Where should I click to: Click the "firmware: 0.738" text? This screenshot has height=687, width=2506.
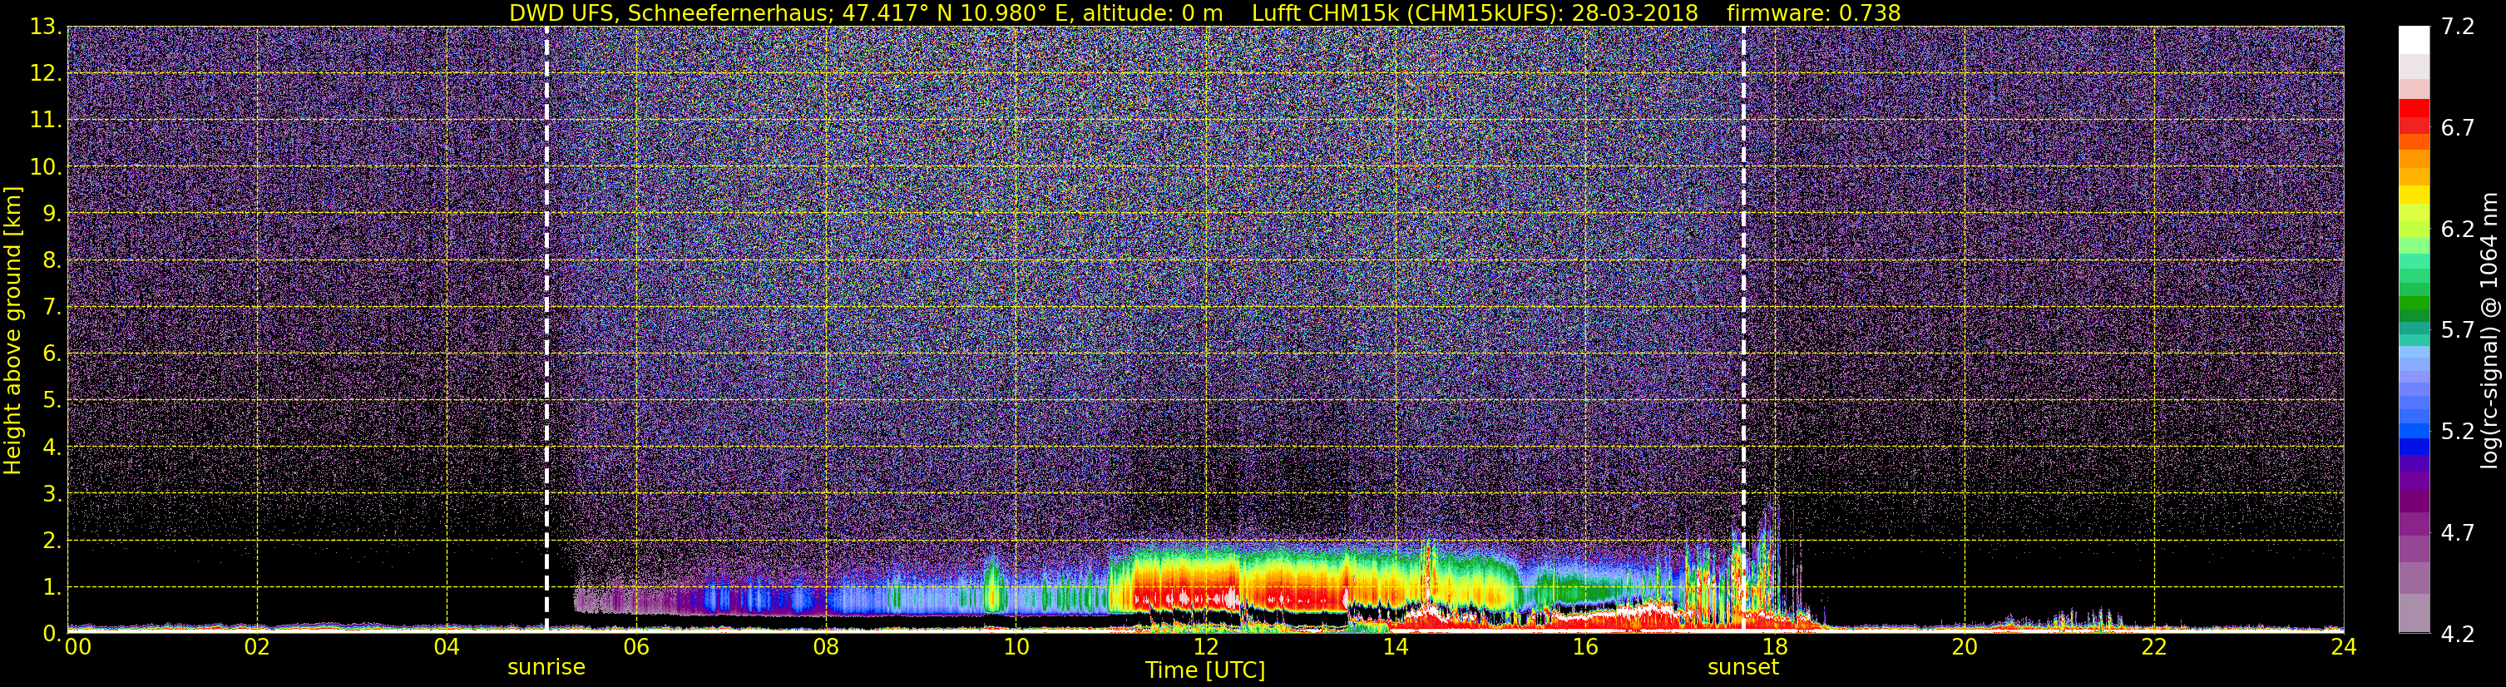tap(1813, 12)
